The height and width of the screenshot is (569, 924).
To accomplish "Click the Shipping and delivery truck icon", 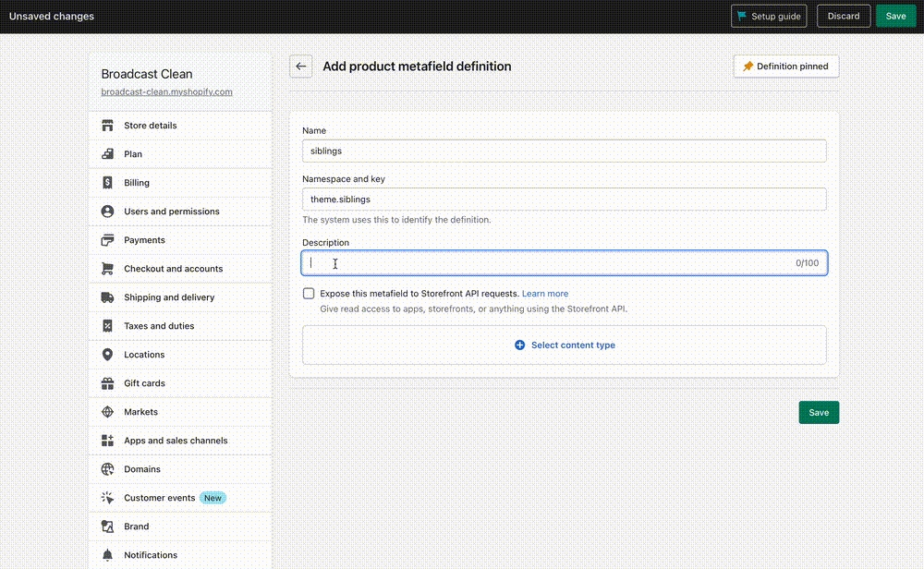I will pos(107,297).
